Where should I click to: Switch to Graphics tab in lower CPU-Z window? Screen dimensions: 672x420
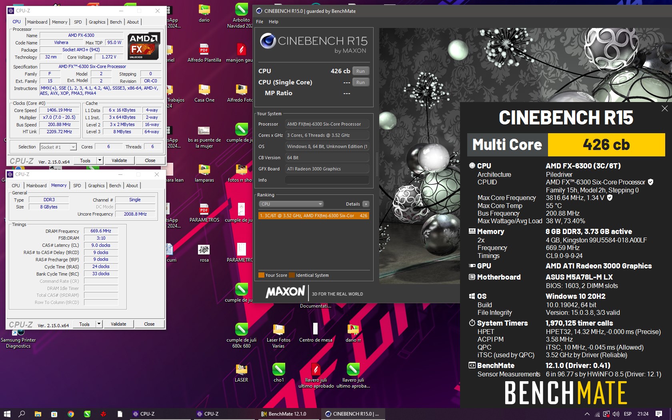coord(96,186)
